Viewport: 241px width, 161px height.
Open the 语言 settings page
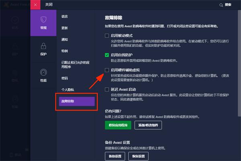(x=65, y=17)
